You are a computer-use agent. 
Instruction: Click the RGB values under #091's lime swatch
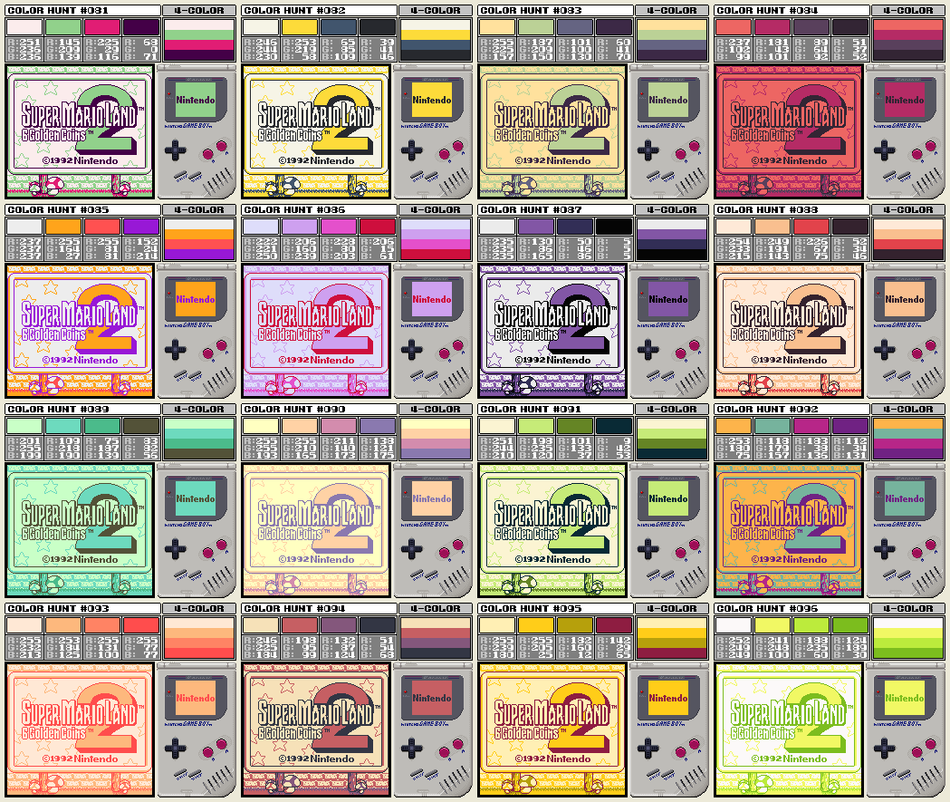(x=535, y=448)
